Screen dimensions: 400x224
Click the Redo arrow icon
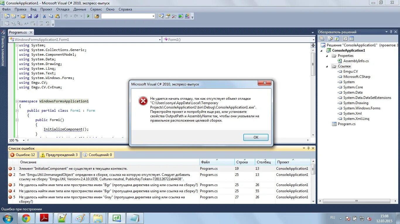pyautogui.click(x=76, y=16)
